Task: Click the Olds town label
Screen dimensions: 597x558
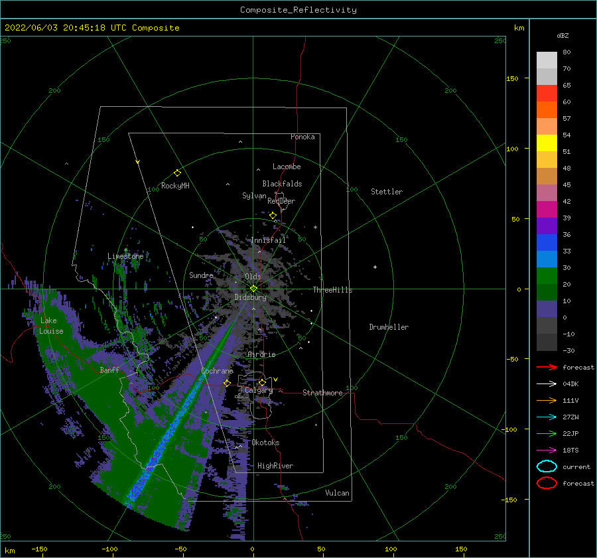Action: click(x=253, y=277)
